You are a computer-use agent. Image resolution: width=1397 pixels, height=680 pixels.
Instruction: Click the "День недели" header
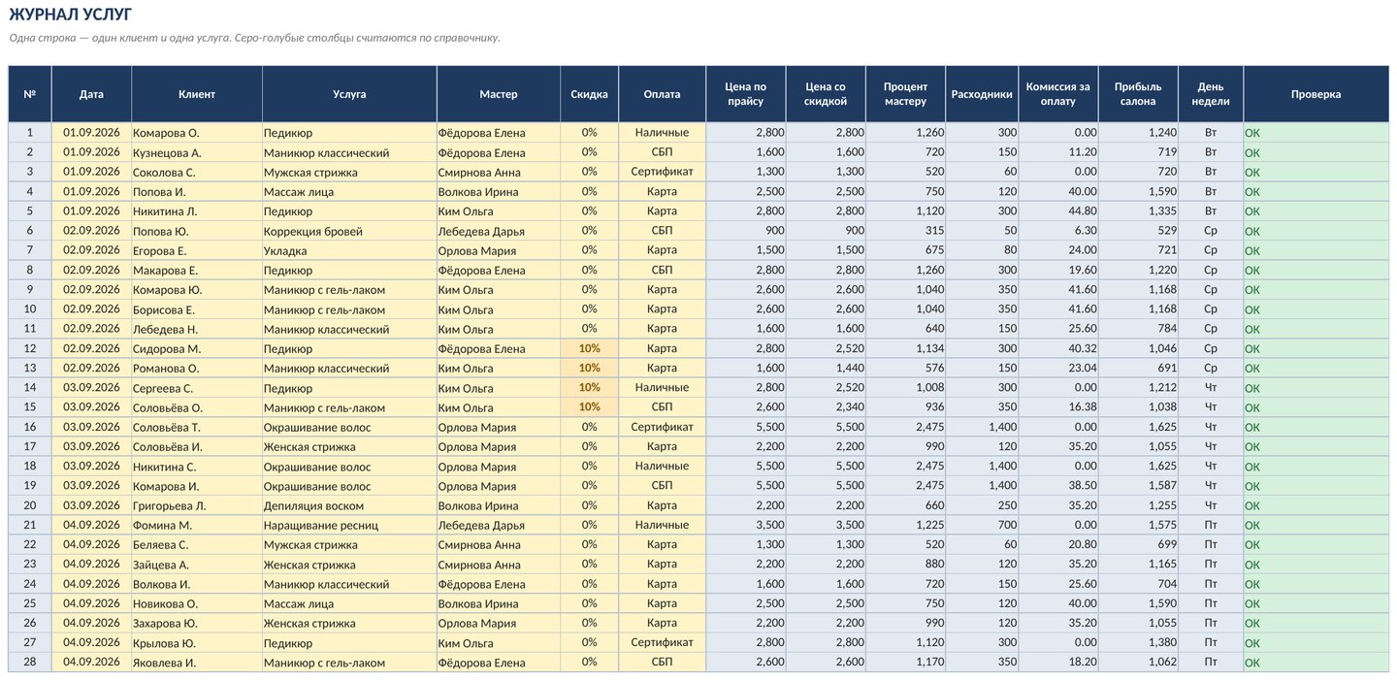pyautogui.click(x=1211, y=94)
